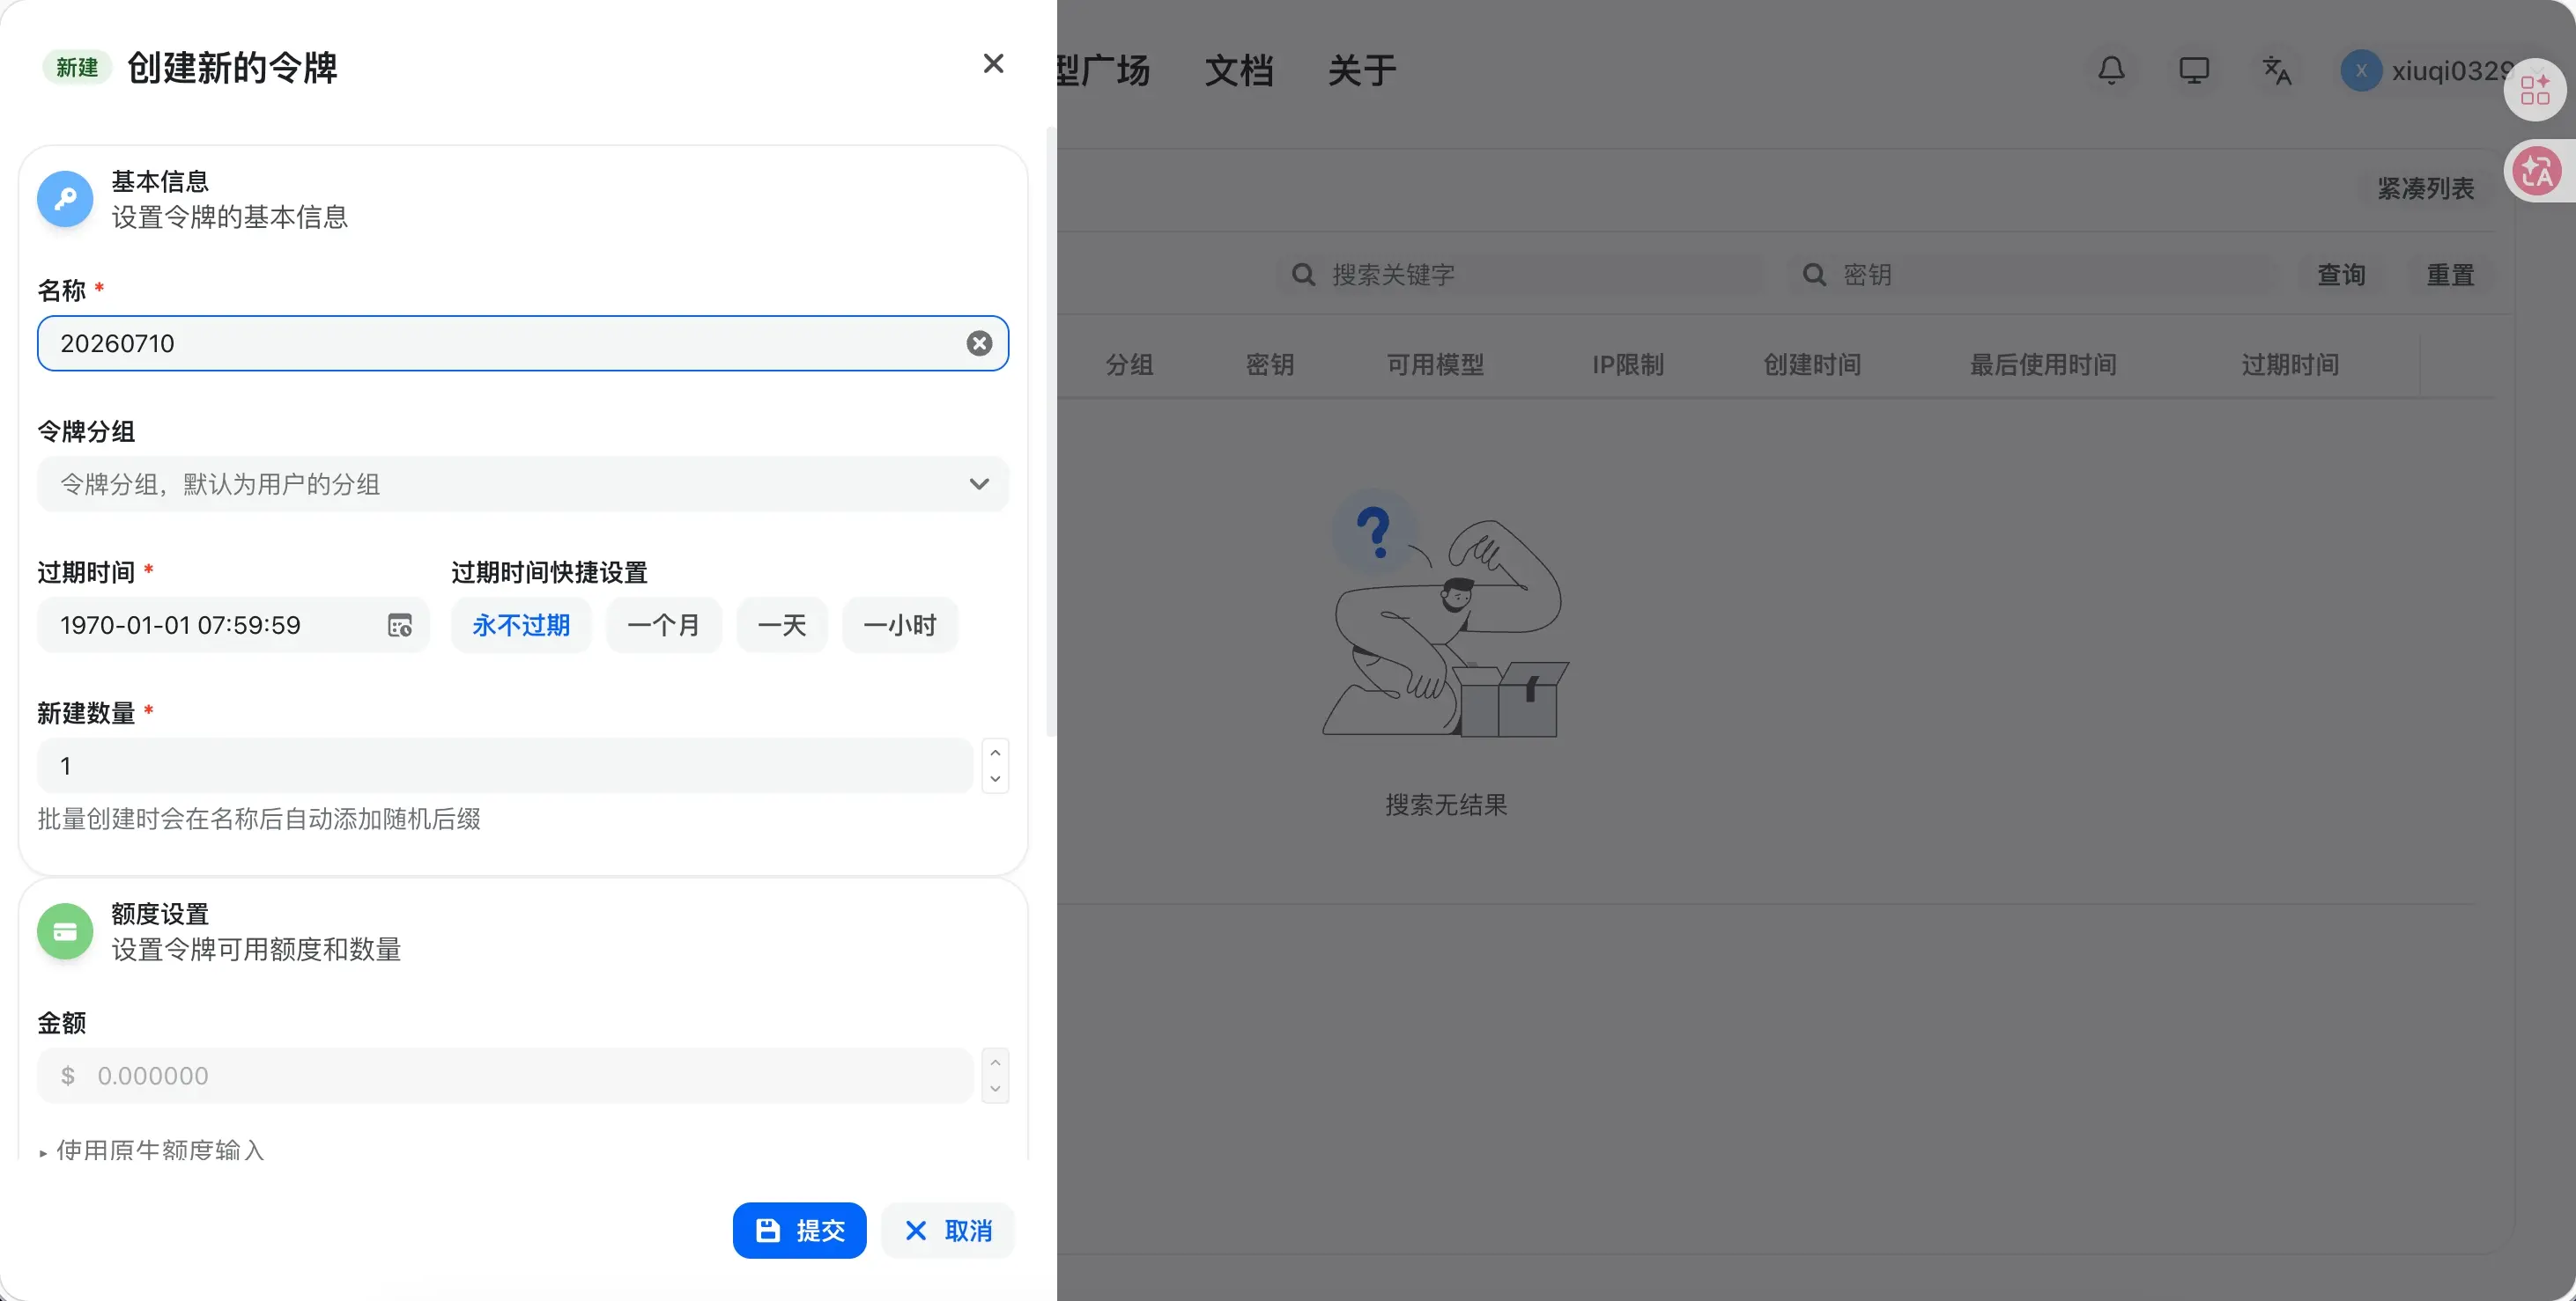Image resolution: width=2576 pixels, height=1301 pixels.
Task: Set expiration to one month
Action: 663,626
